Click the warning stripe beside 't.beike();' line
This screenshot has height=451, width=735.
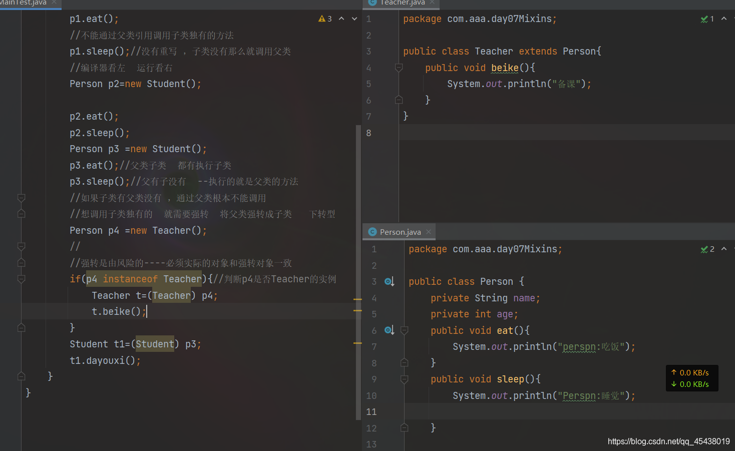pyautogui.click(x=357, y=311)
